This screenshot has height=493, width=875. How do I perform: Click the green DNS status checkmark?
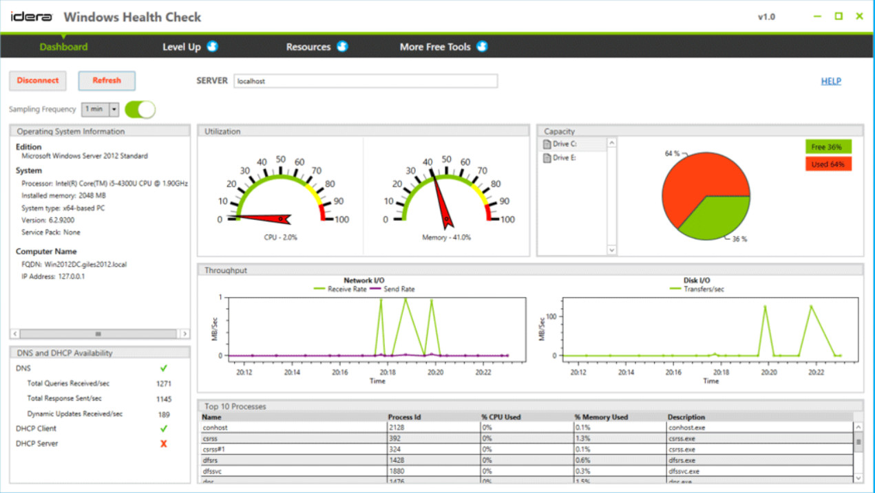[164, 369]
